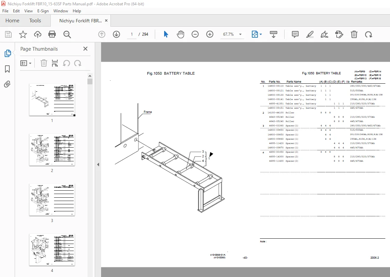This screenshot has width=390, height=277.
Task: Rotate pages counterclockwise in thumbnails panel
Action: (x=66, y=63)
